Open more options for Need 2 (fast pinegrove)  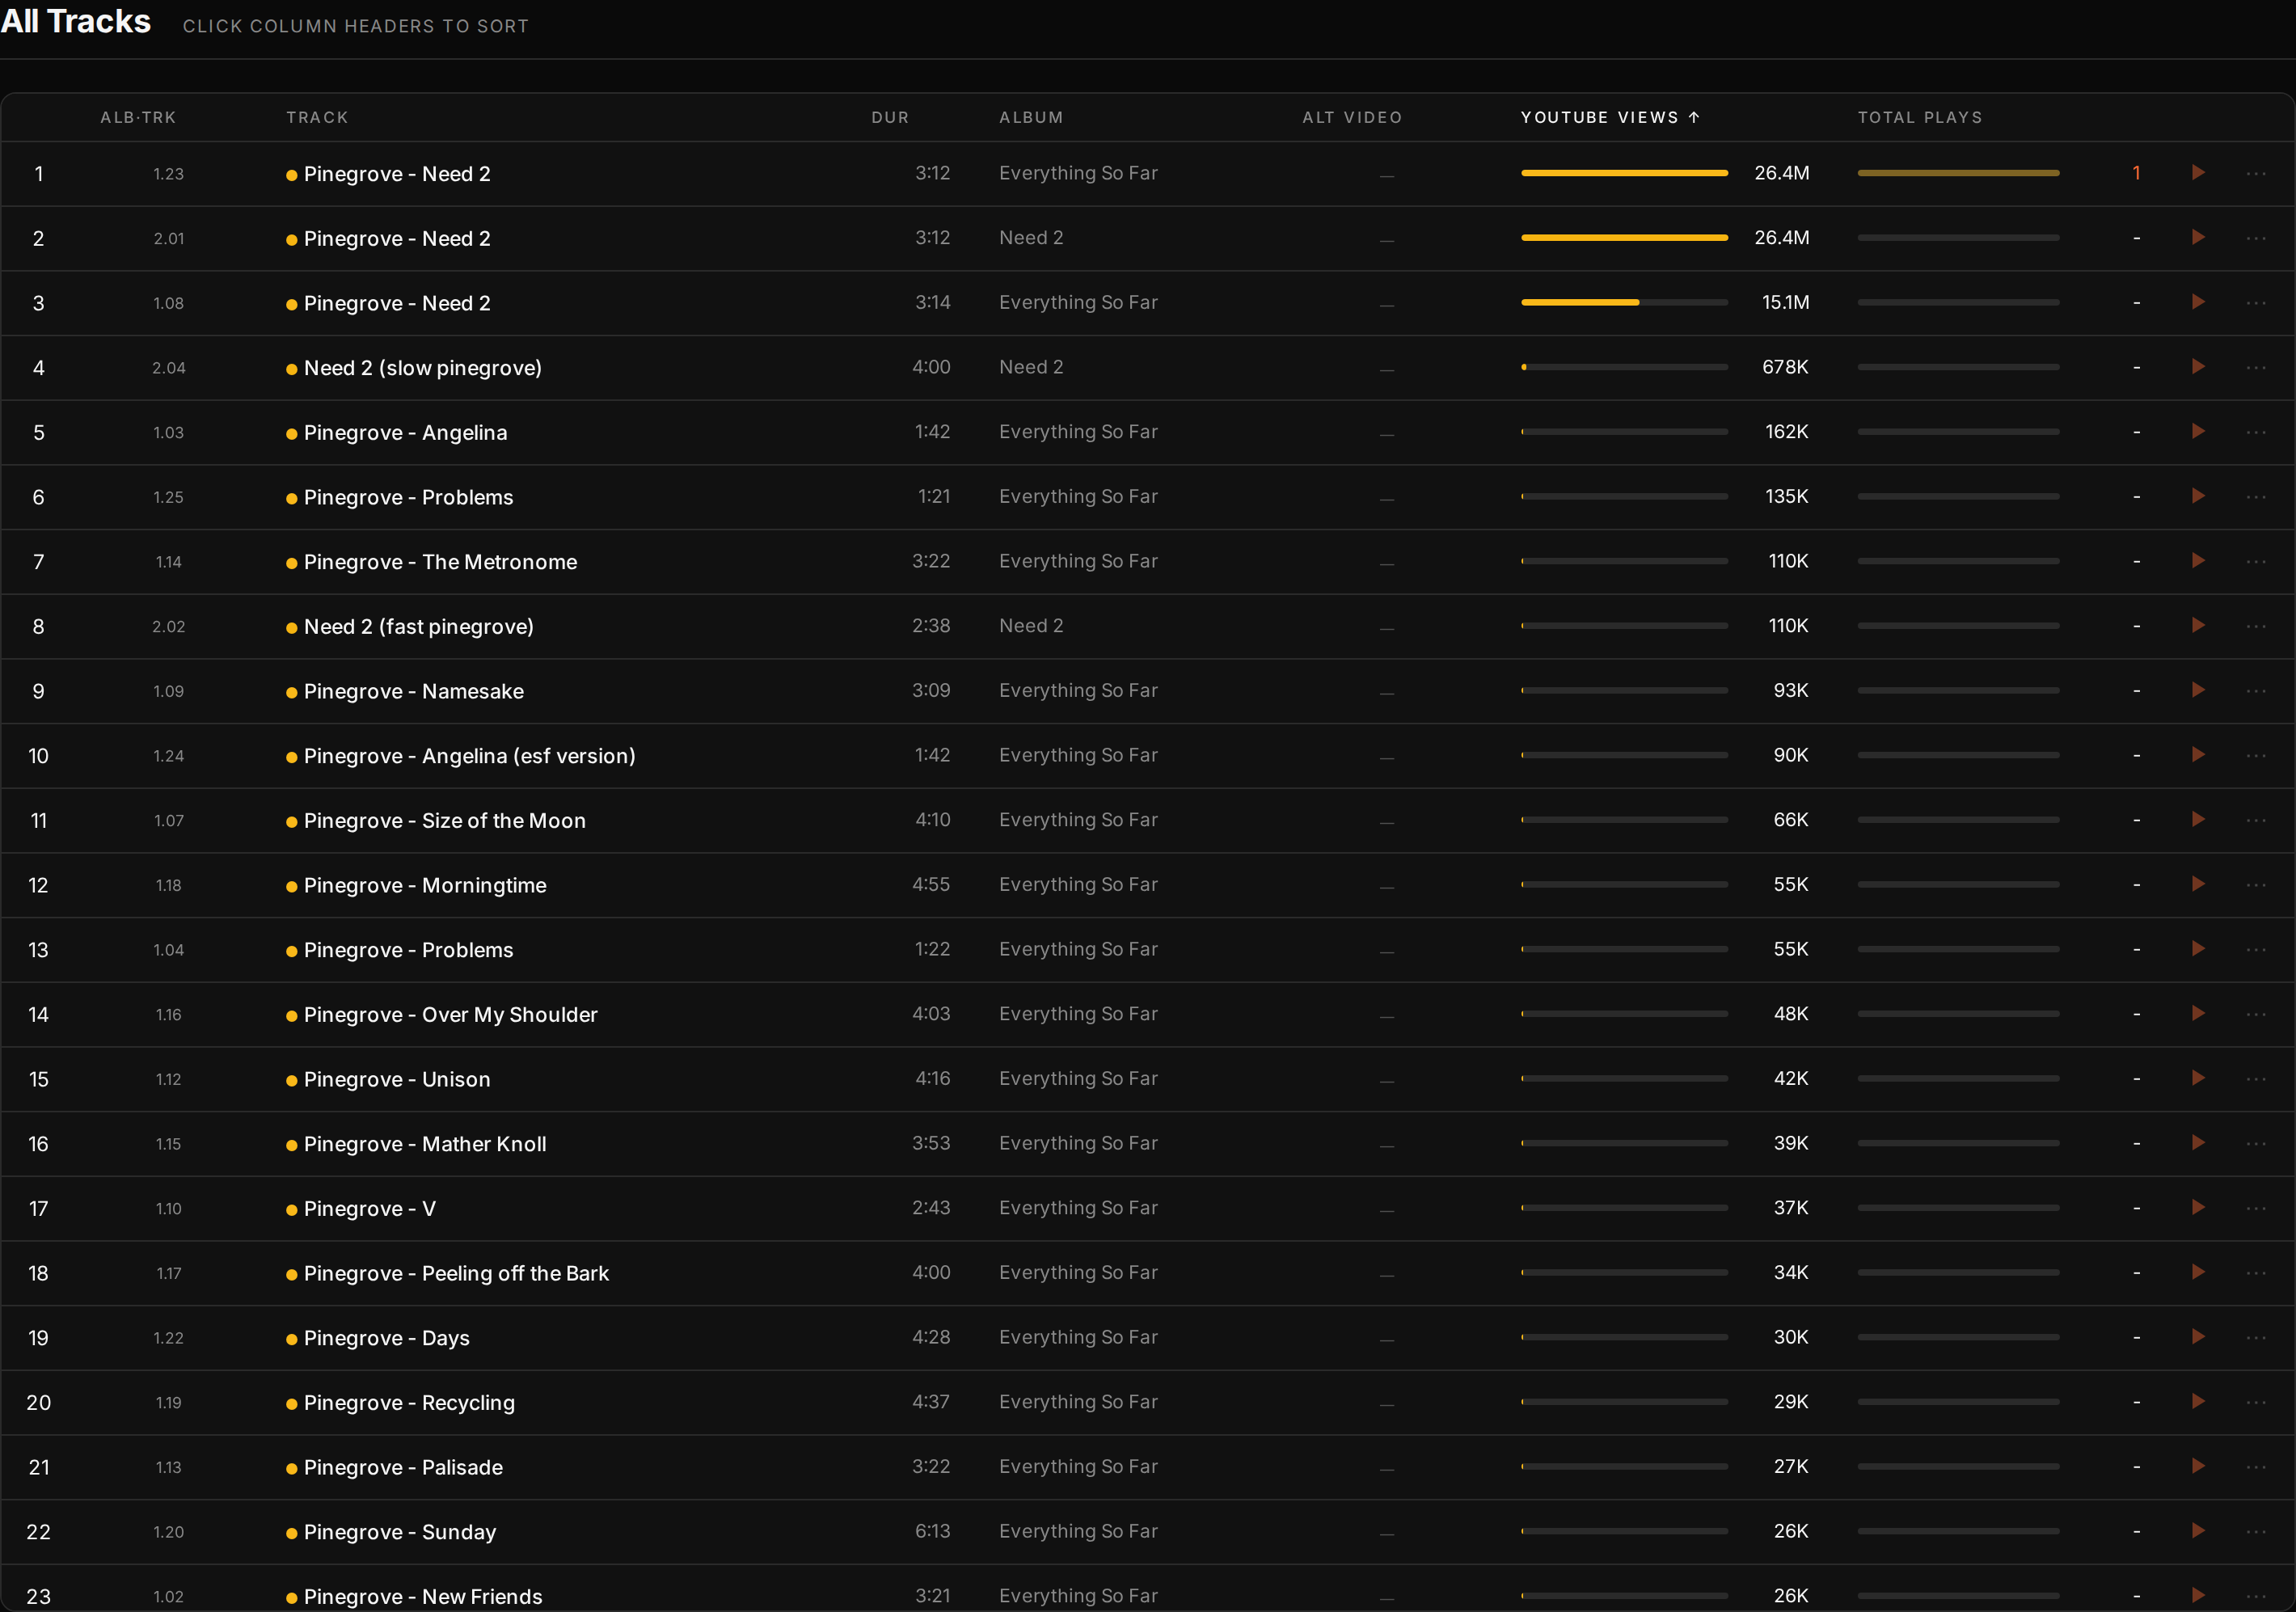[x=2256, y=626]
